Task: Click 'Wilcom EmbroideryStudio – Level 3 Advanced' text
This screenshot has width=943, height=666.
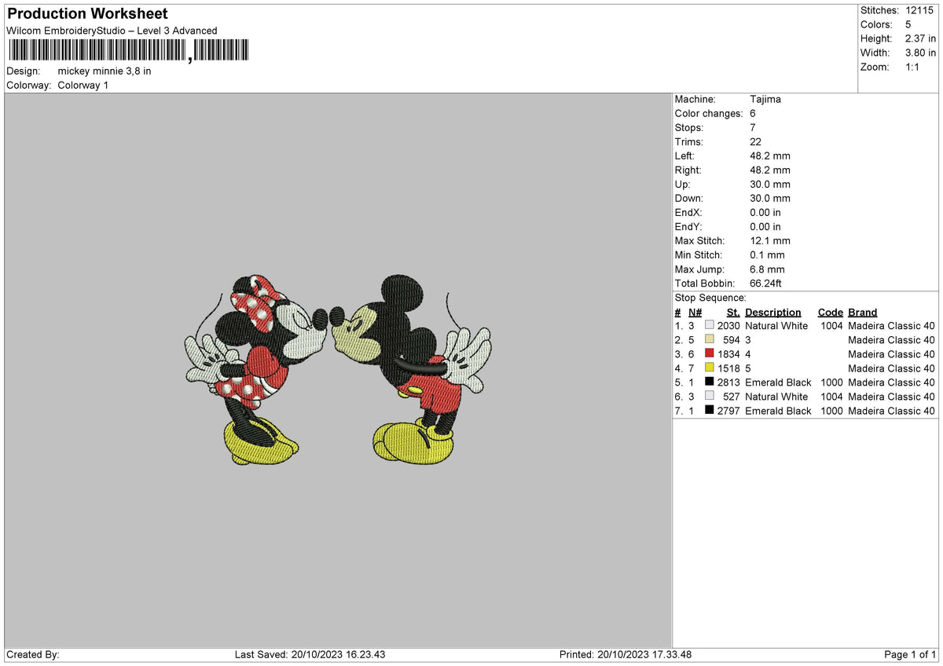Action: tap(112, 31)
